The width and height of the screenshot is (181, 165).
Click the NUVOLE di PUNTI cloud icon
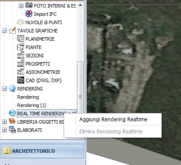coord(21,22)
